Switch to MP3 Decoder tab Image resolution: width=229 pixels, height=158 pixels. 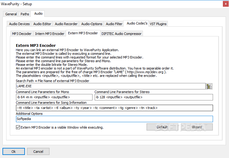22,34
